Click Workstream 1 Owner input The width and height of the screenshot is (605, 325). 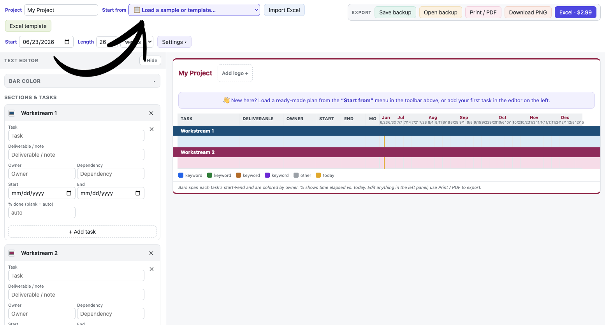[x=42, y=174]
